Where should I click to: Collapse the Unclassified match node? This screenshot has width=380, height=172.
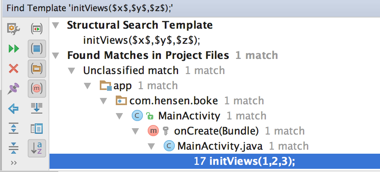(71, 70)
